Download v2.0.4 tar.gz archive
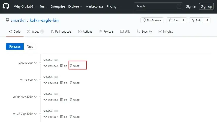The image size is (217, 122). click(75, 83)
